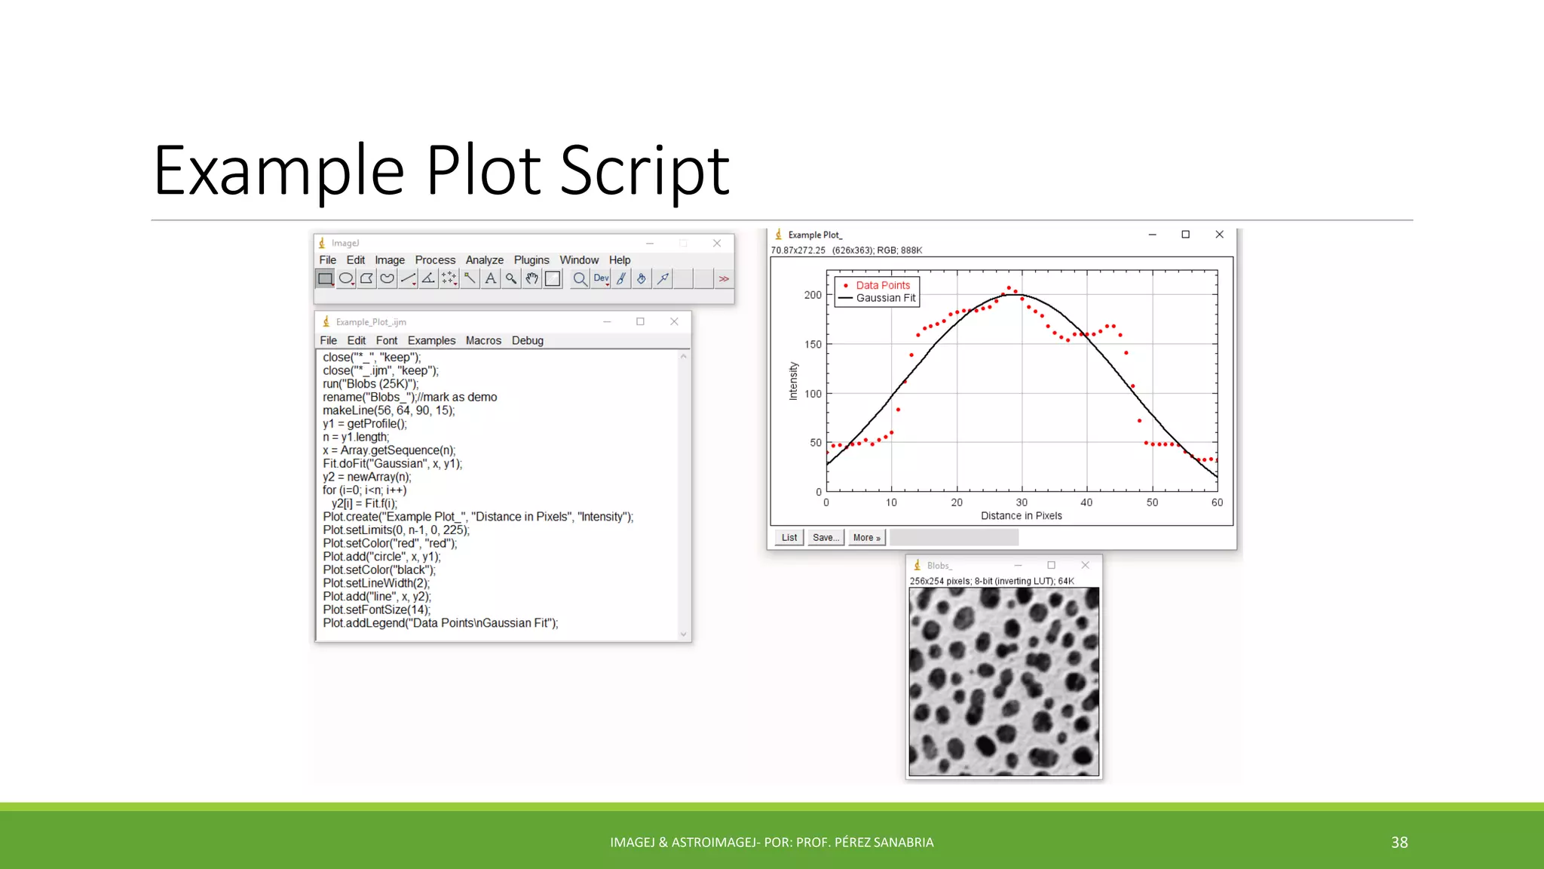Select the Angle tool
Image resolution: width=1544 pixels, height=869 pixels.
pos(428,279)
